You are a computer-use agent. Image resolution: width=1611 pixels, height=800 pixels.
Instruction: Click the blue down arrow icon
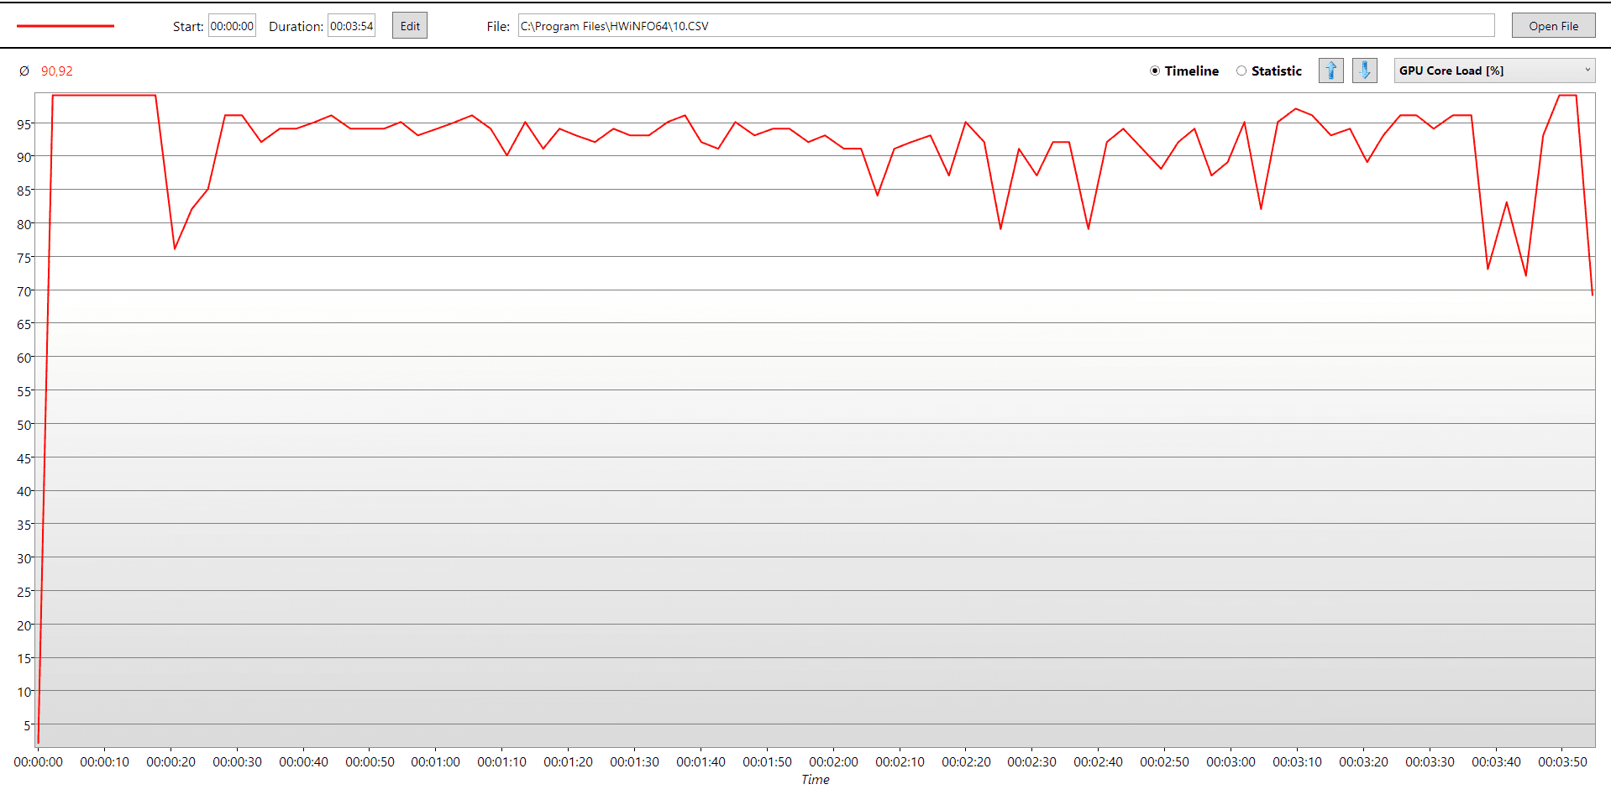click(x=1365, y=71)
